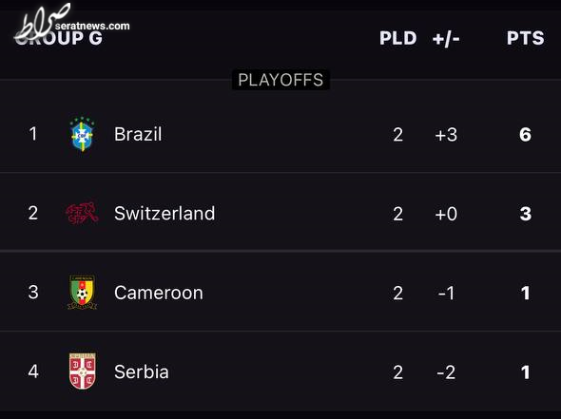Click Brazil's +3 goal difference
The image size is (561, 419).
pyautogui.click(x=446, y=135)
